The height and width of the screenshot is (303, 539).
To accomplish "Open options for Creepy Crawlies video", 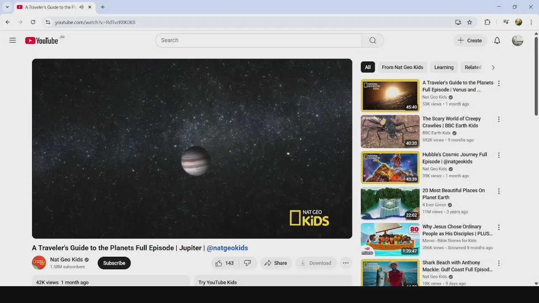I will pos(499,119).
